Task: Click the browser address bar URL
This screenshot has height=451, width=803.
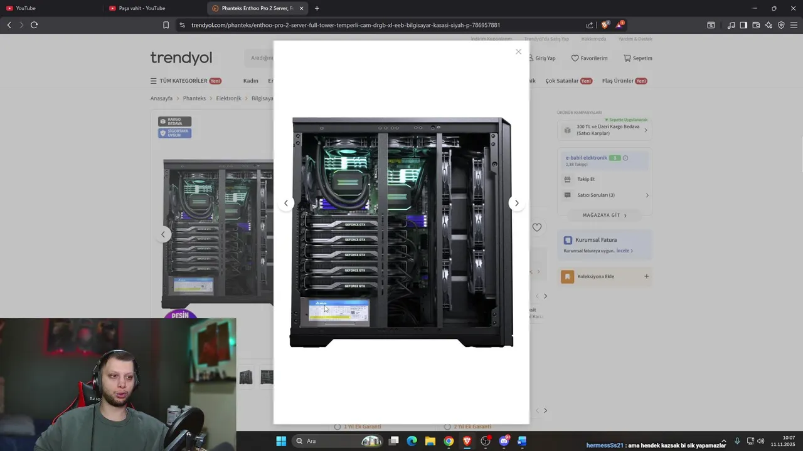Action: 346,25
